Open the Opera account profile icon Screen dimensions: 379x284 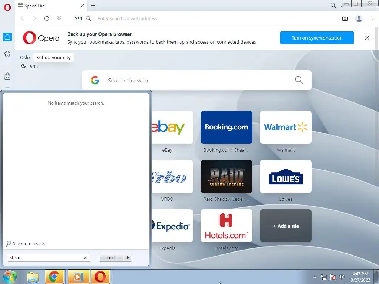359,18
